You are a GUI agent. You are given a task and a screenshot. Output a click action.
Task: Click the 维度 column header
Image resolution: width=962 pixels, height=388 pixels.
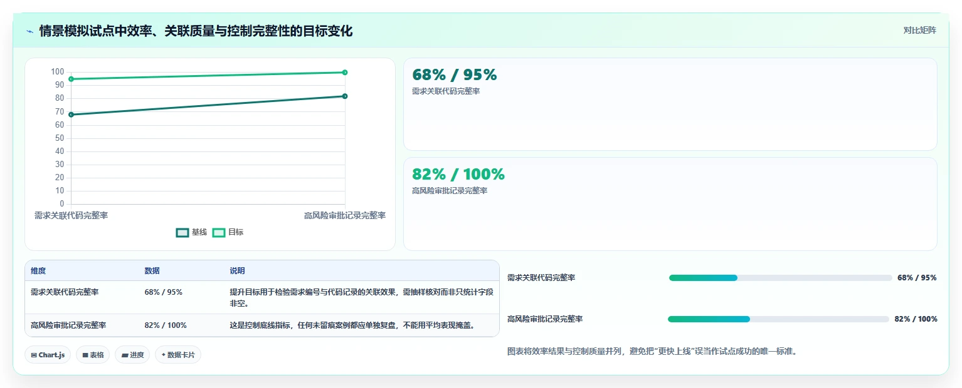pyautogui.click(x=38, y=271)
